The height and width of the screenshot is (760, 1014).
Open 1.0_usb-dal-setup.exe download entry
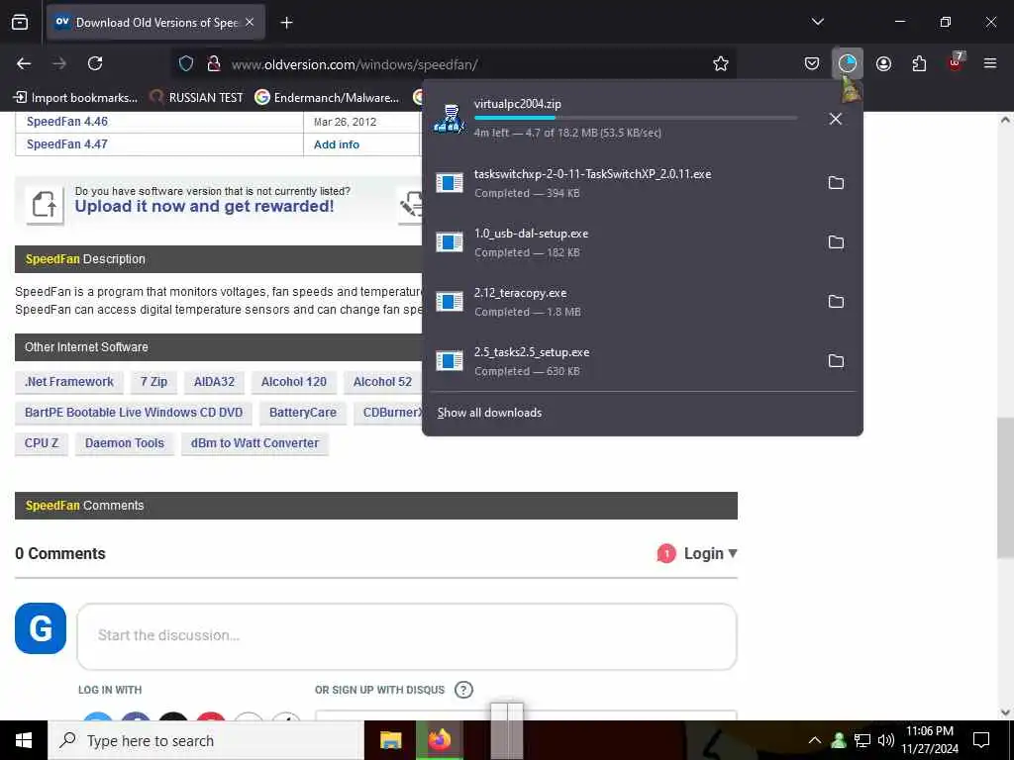[621, 242]
